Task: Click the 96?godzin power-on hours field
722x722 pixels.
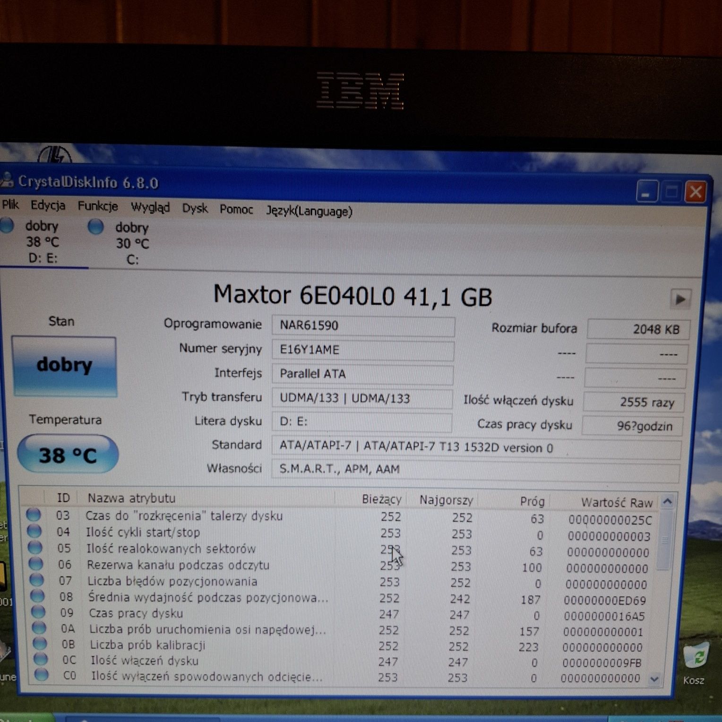Action: 632,426
